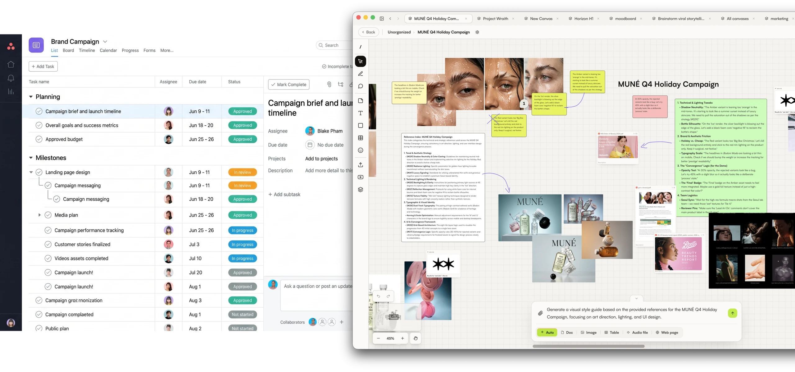Select the pencil draw tool in canvas
795x372 pixels.
click(x=361, y=74)
